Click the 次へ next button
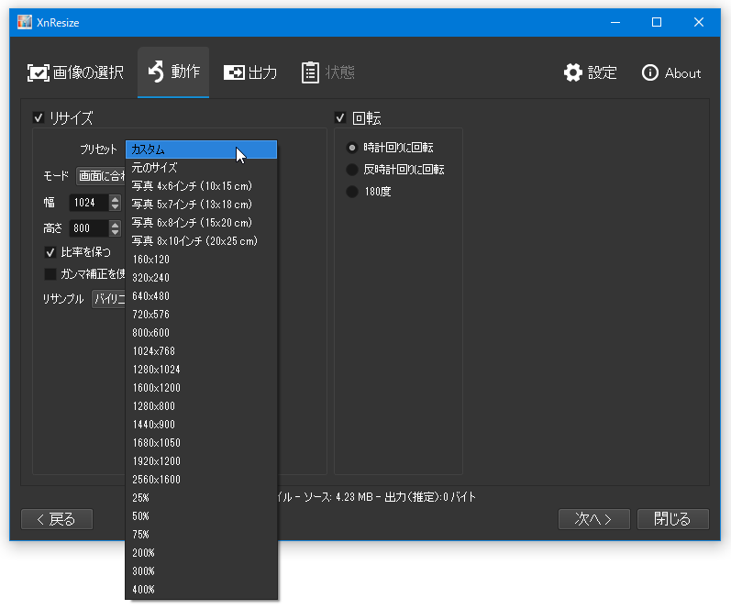 [594, 519]
